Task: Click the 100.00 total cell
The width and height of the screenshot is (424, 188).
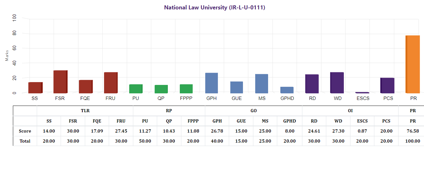Action: [x=413, y=141]
